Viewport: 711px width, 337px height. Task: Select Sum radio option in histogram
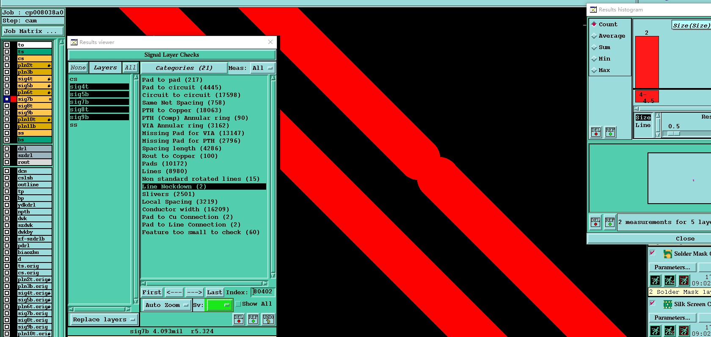click(x=594, y=47)
